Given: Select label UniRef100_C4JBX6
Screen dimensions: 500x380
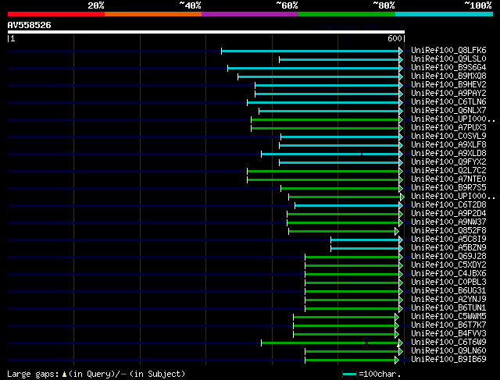Looking at the screenshot, I should [448, 274].
